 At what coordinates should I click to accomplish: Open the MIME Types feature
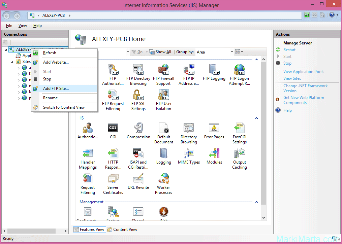point(189,156)
